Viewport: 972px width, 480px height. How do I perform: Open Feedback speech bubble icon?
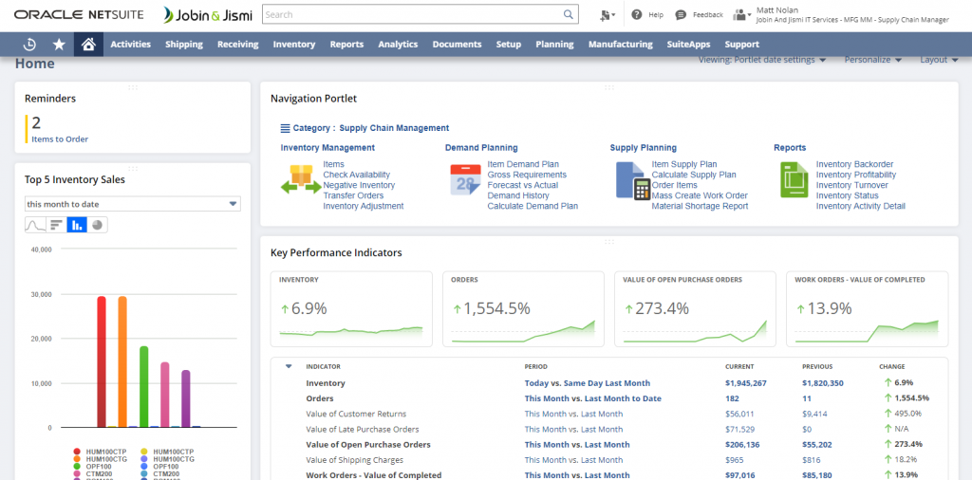(x=682, y=15)
